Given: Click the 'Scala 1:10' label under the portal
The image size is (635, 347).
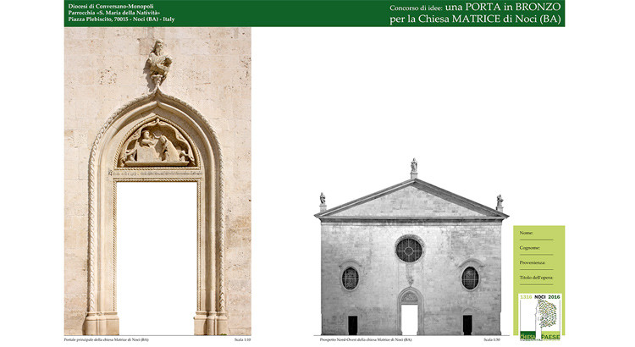Looking at the screenshot, I should click(243, 339).
